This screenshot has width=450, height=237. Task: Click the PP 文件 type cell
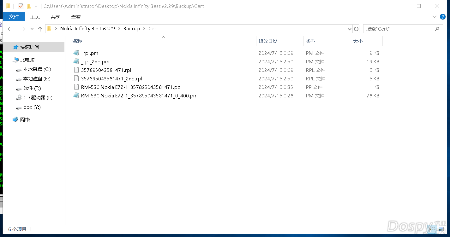point(314,87)
